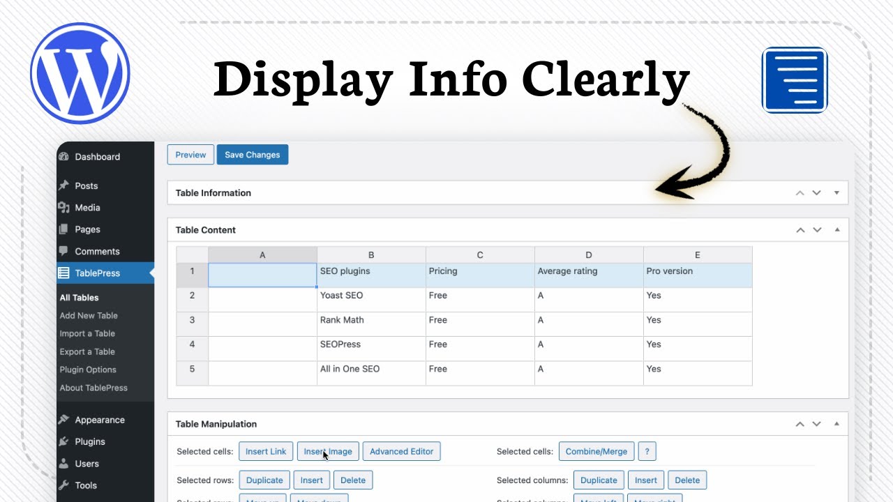The image size is (893, 502).
Task: Move Table Content panel down arrow
Action: [x=816, y=230]
